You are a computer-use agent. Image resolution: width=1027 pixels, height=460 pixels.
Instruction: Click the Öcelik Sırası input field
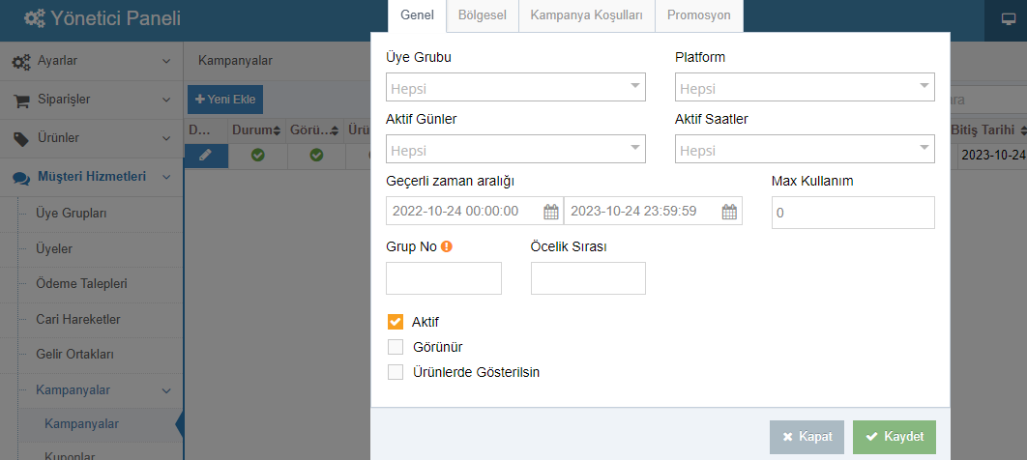coord(588,278)
